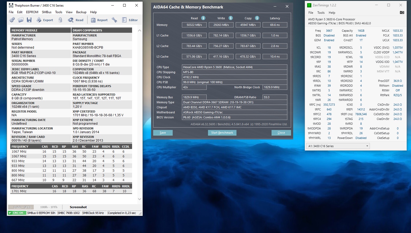Viewport: 411px width, 233px height.
Task: Click the CPU Clock field 4192.2 MHz
Action: [x=235, y=77]
